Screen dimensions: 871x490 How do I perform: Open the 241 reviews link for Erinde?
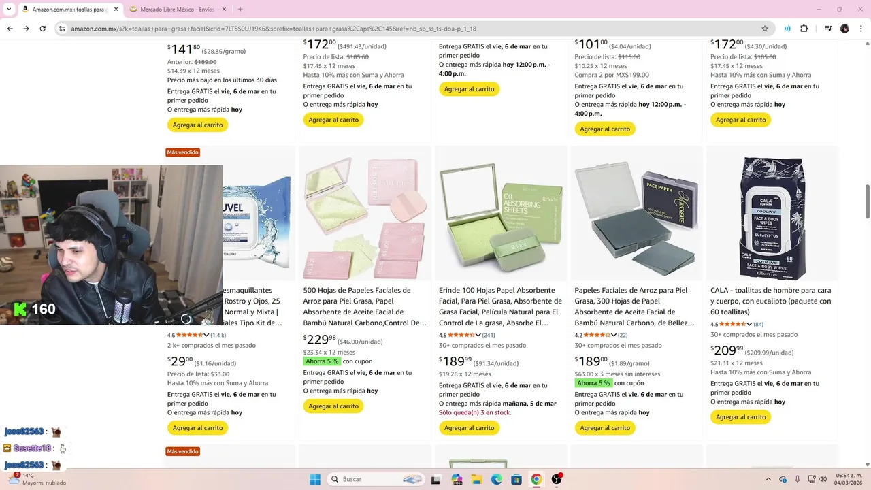(489, 335)
